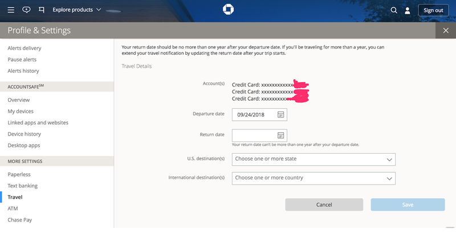Open the hamburger main menu

click(x=11, y=10)
